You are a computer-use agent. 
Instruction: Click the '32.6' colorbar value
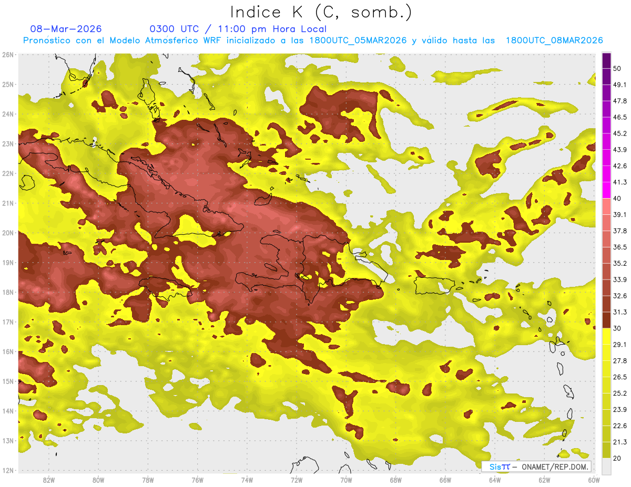(619, 296)
